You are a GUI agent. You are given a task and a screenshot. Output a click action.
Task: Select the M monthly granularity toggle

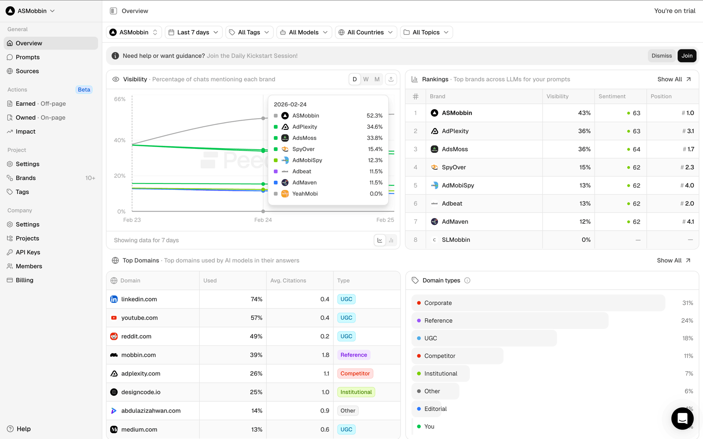pos(377,79)
